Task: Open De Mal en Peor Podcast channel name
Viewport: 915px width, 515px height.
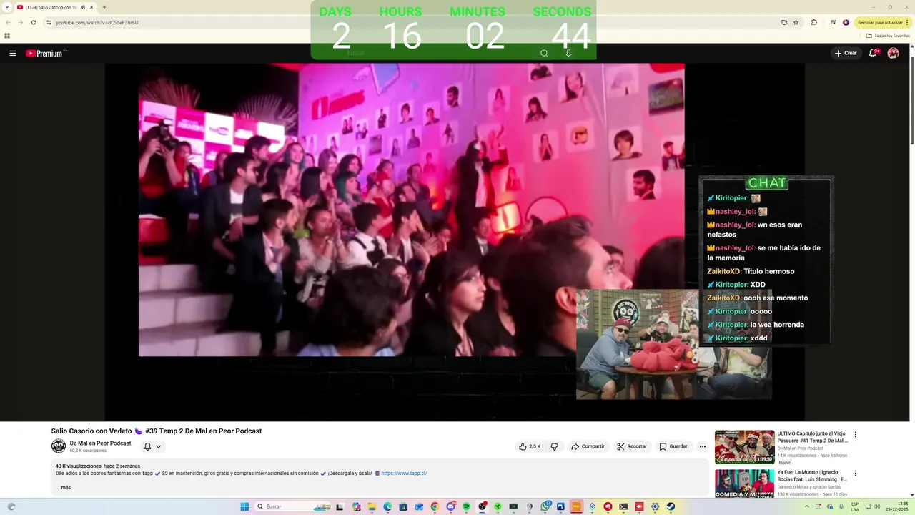Action: [100, 443]
